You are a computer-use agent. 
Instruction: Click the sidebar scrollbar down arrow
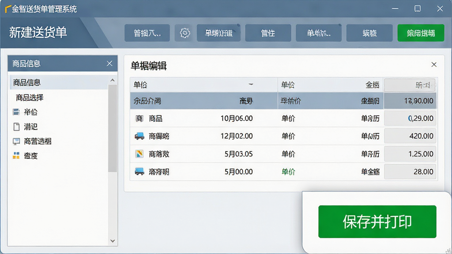(x=113, y=241)
